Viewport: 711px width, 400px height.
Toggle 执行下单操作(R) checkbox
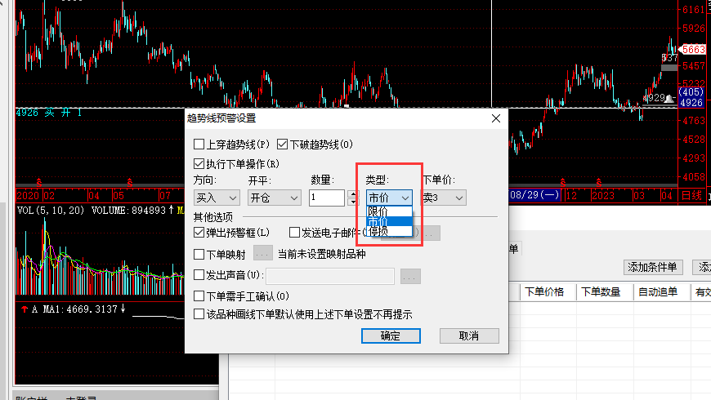click(199, 163)
